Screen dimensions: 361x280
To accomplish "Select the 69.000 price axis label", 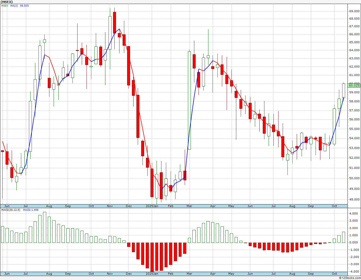I will pos(355,11).
